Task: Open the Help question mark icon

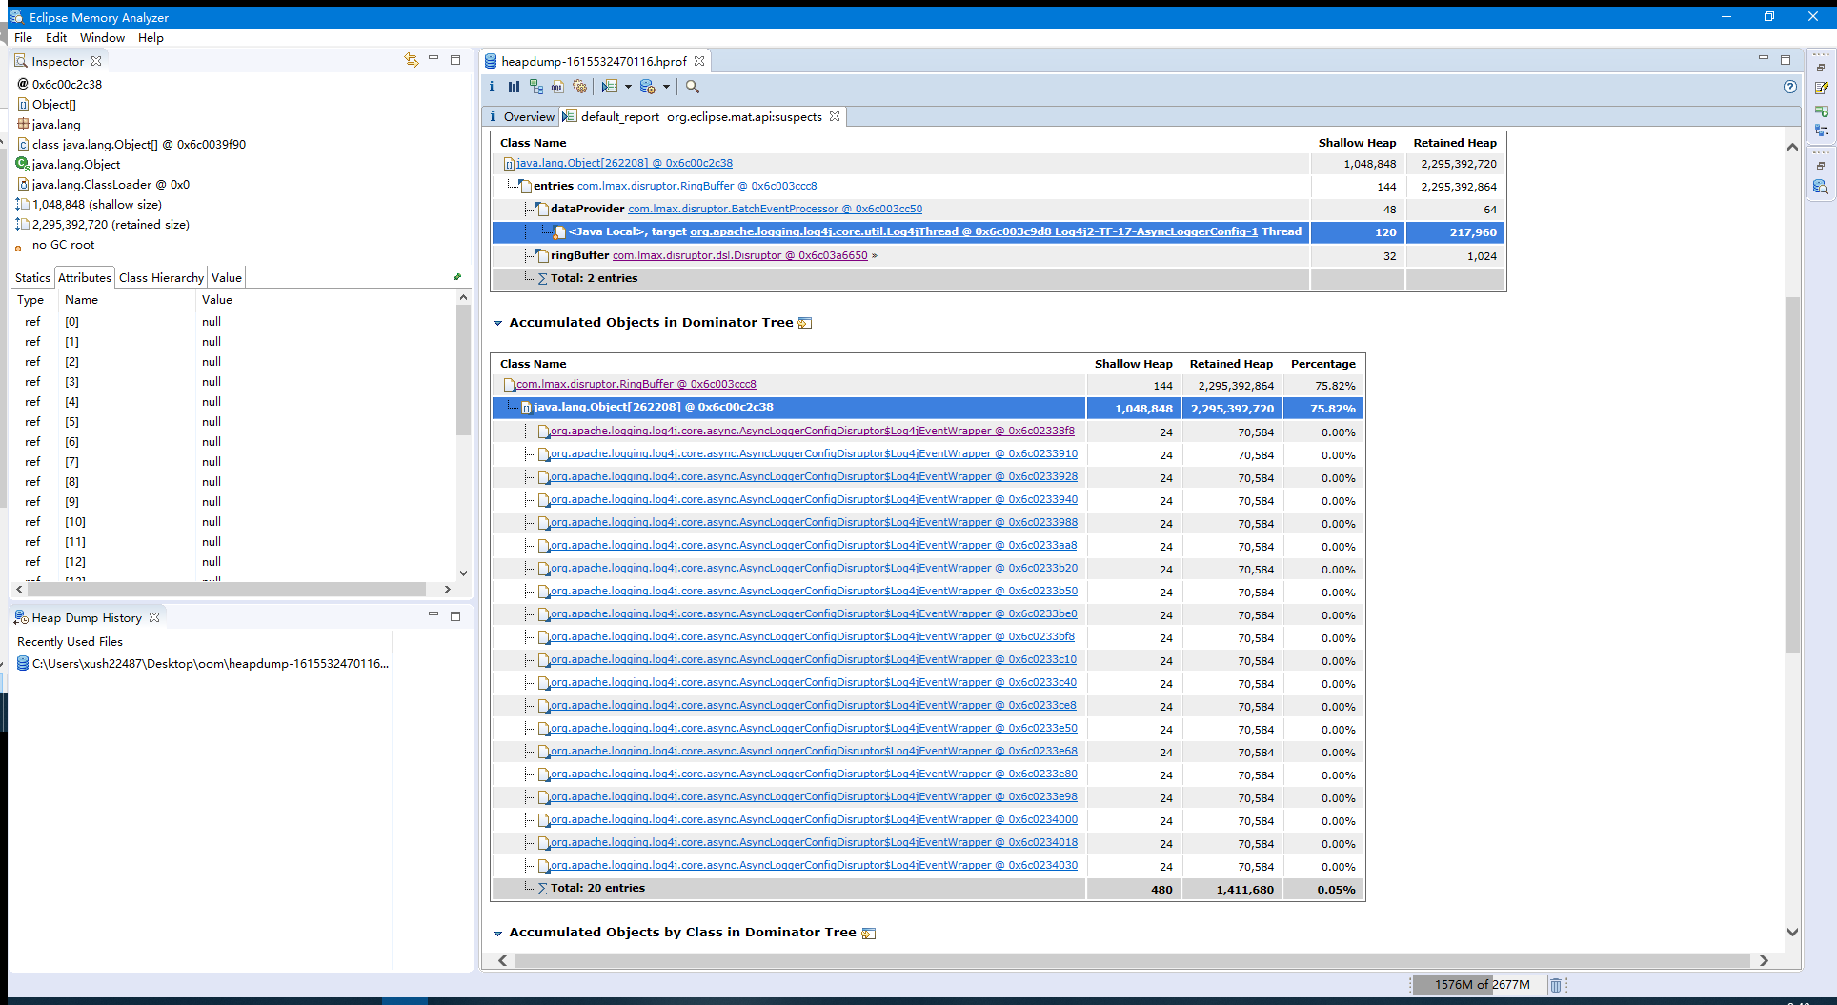Action: (x=1789, y=87)
